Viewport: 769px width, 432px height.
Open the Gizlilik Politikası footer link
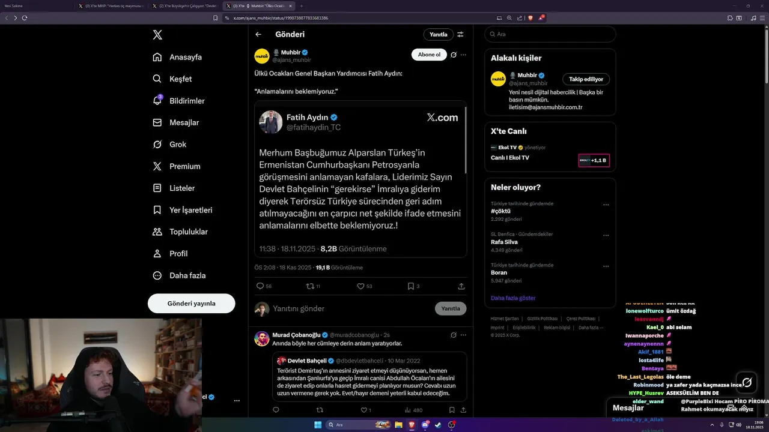click(x=543, y=319)
